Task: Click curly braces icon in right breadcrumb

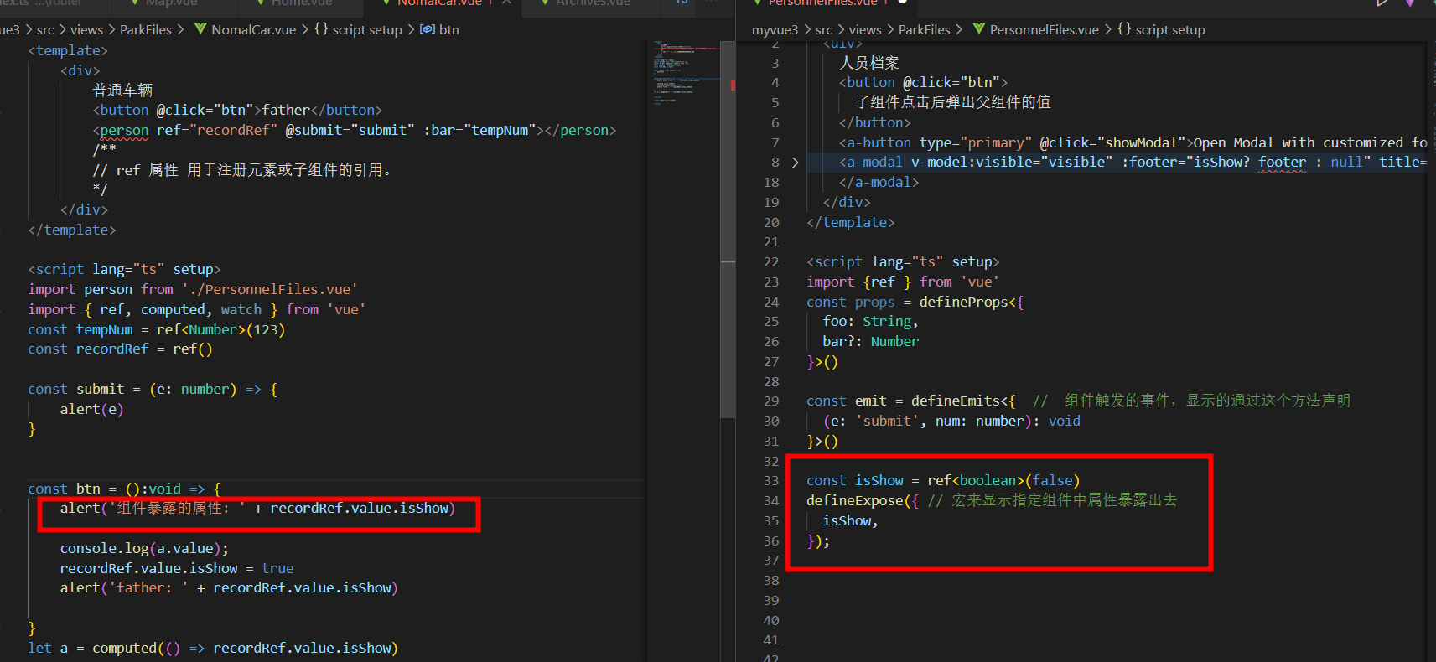Action: point(1124,29)
